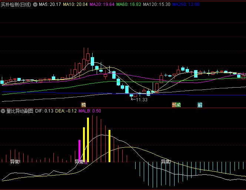Click the 实朴检测(日线) stock title
246x190 pixels.
click(16, 4)
